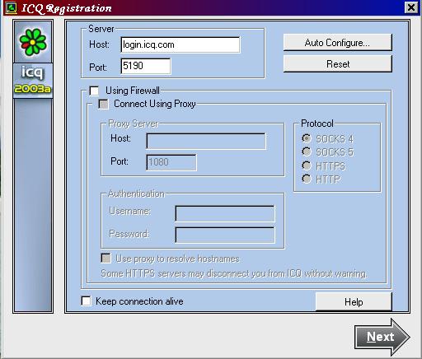Open Auto Configure settings
This screenshot has height=359, width=422.
(338, 43)
